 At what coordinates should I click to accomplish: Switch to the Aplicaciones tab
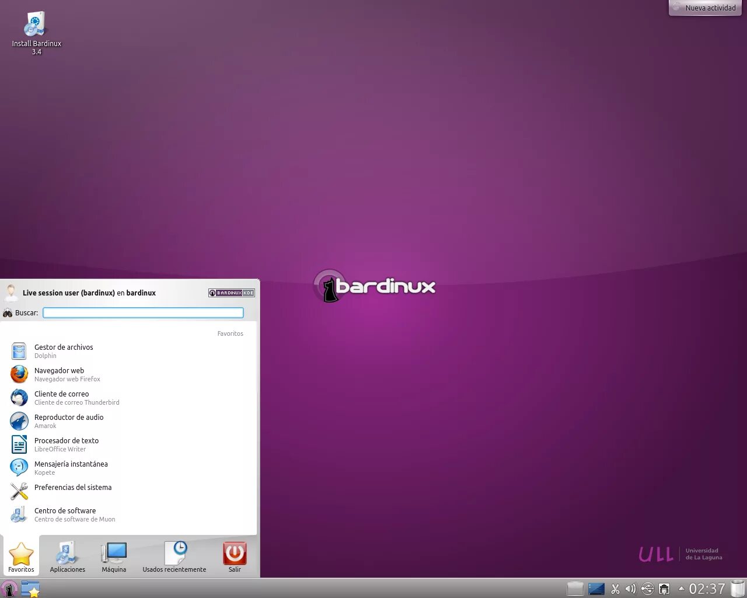point(68,557)
